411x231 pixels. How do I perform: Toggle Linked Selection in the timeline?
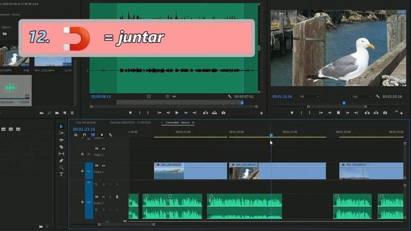point(93,135)
